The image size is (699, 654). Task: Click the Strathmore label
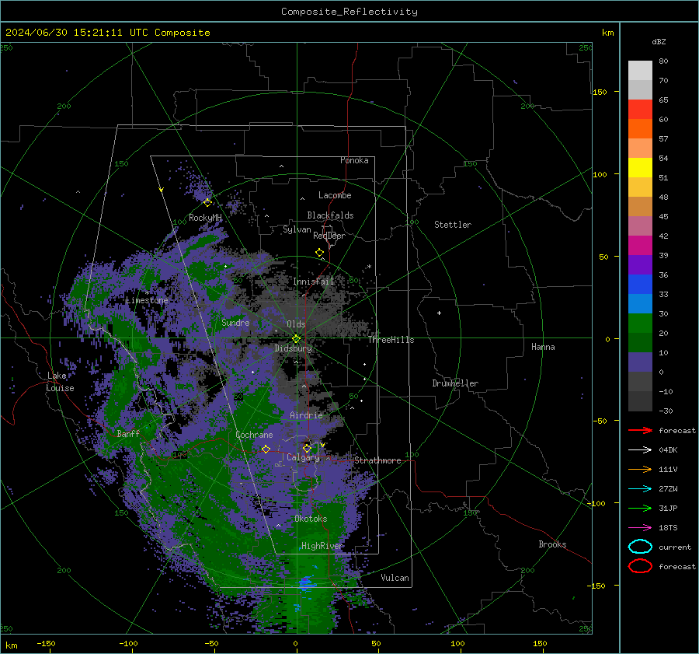coord(377,460)
